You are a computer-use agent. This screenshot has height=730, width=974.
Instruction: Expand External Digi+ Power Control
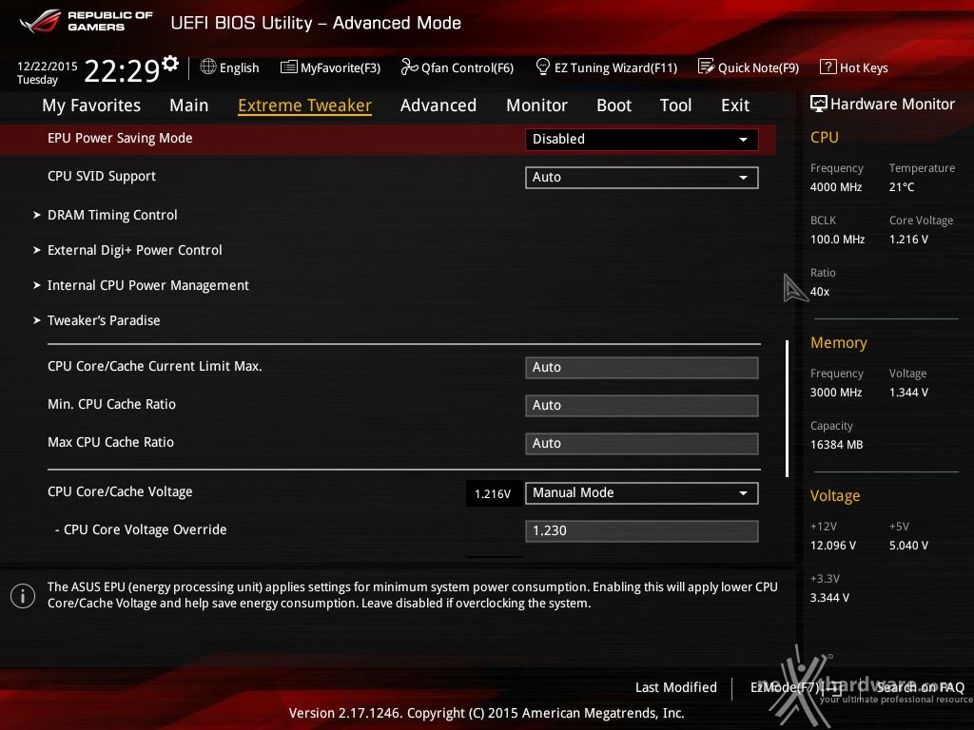click(x=127, y=250)
